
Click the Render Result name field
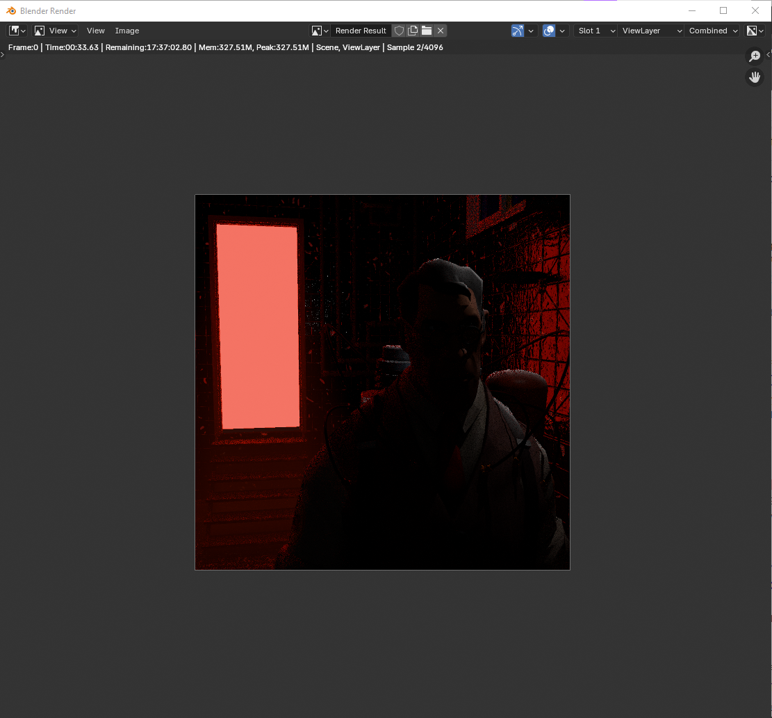(360, 31)
